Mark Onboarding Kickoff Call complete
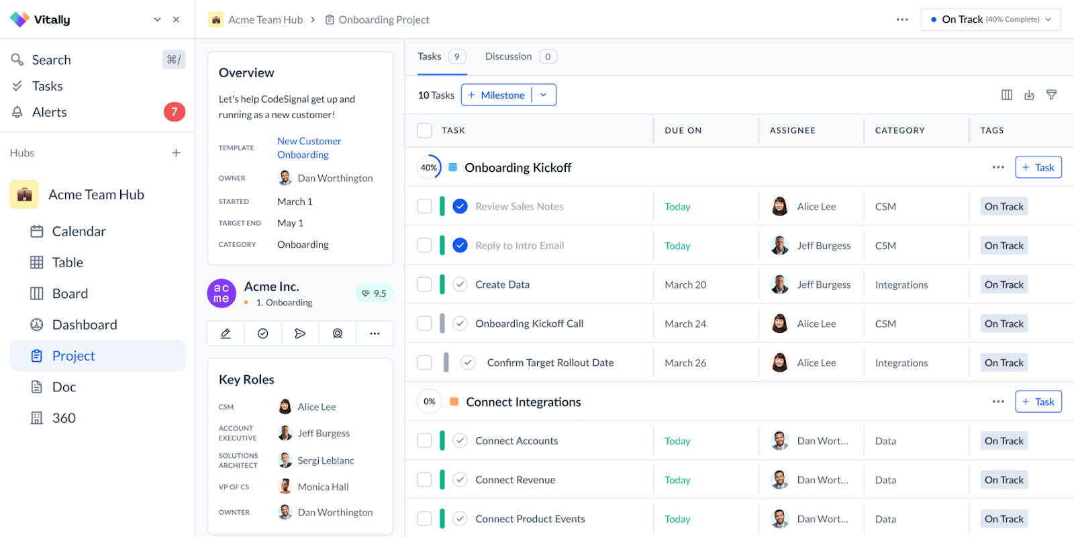 (x=460, y=323)
